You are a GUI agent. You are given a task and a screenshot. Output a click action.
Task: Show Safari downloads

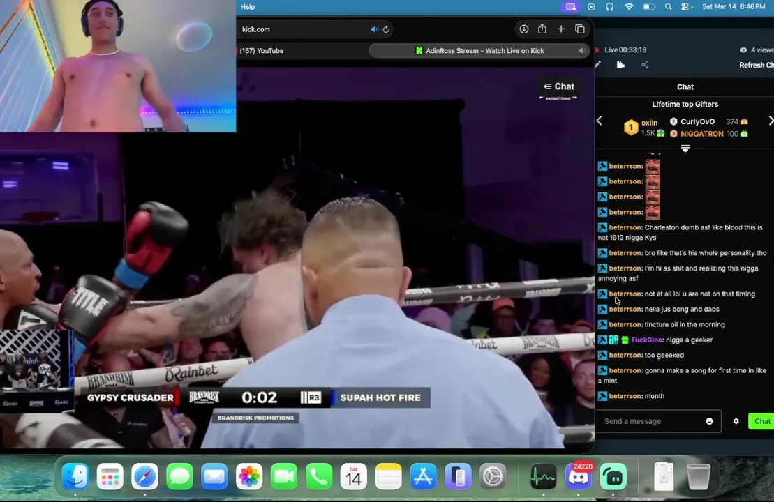(523, 29)
